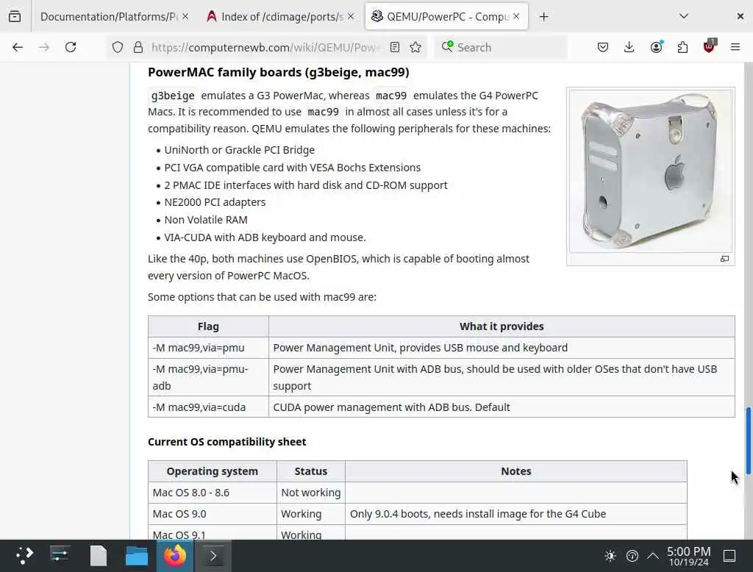Open the Extensions puzzle icon

(x=682, y=47)
